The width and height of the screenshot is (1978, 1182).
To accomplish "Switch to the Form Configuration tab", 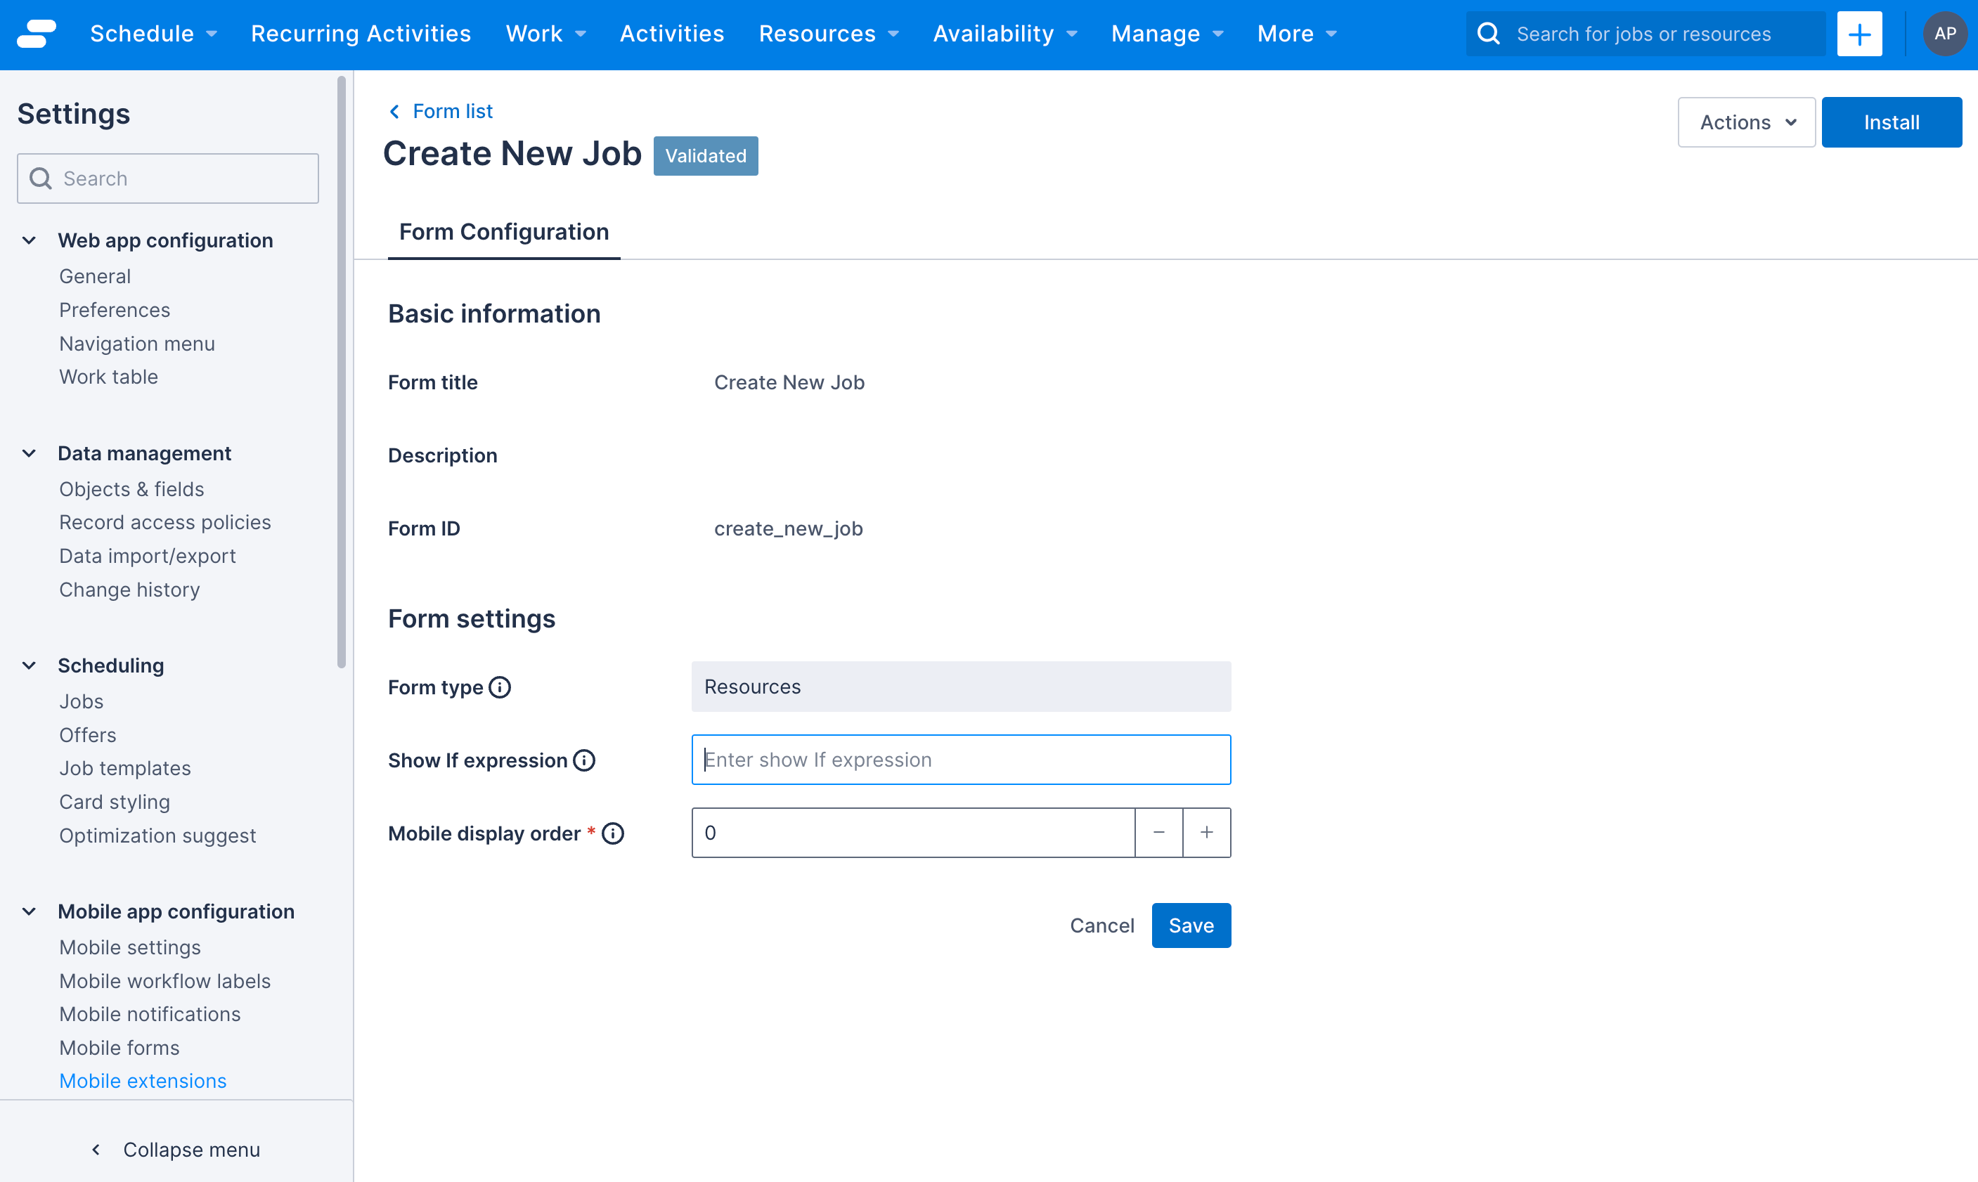I will click(503, 232).
